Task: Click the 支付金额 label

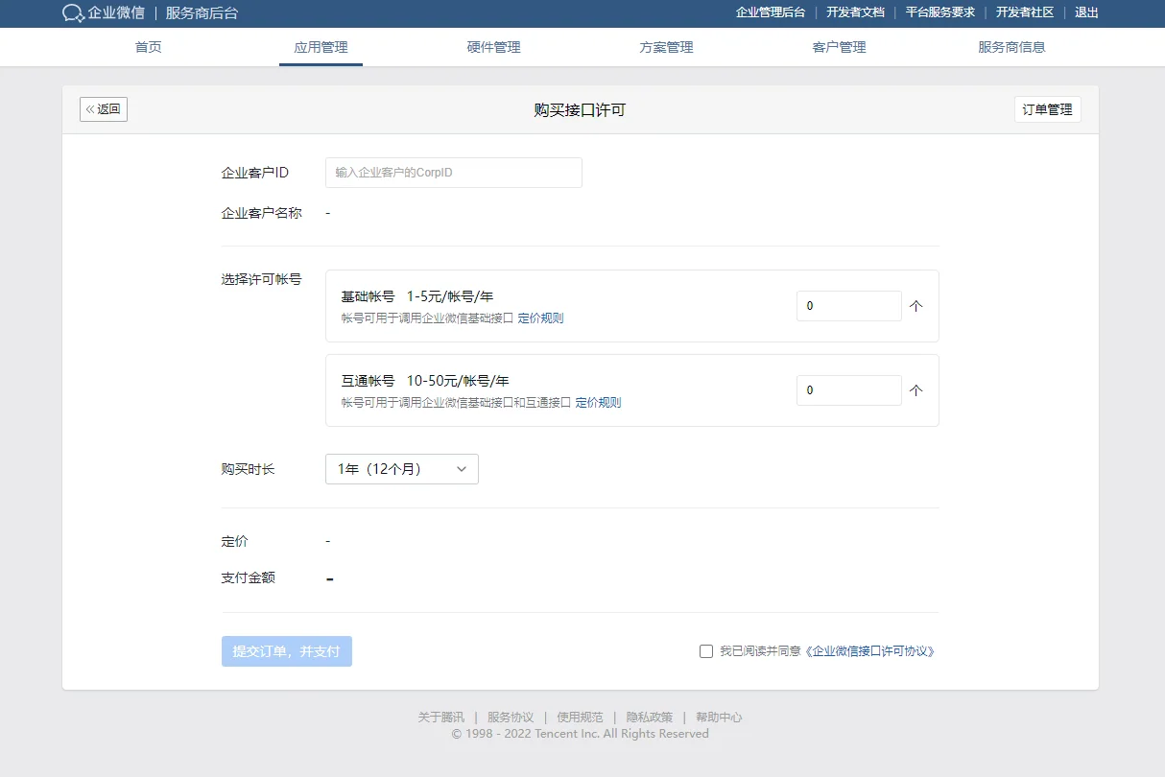Action: pos(248,577)
